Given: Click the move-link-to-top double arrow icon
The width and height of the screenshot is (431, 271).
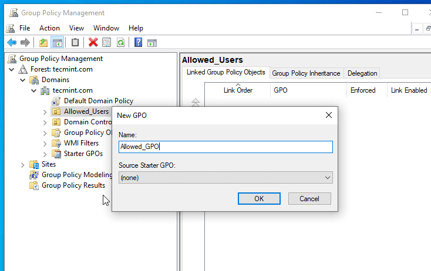Looking at the screenshot, I should [x=196, y=102].
